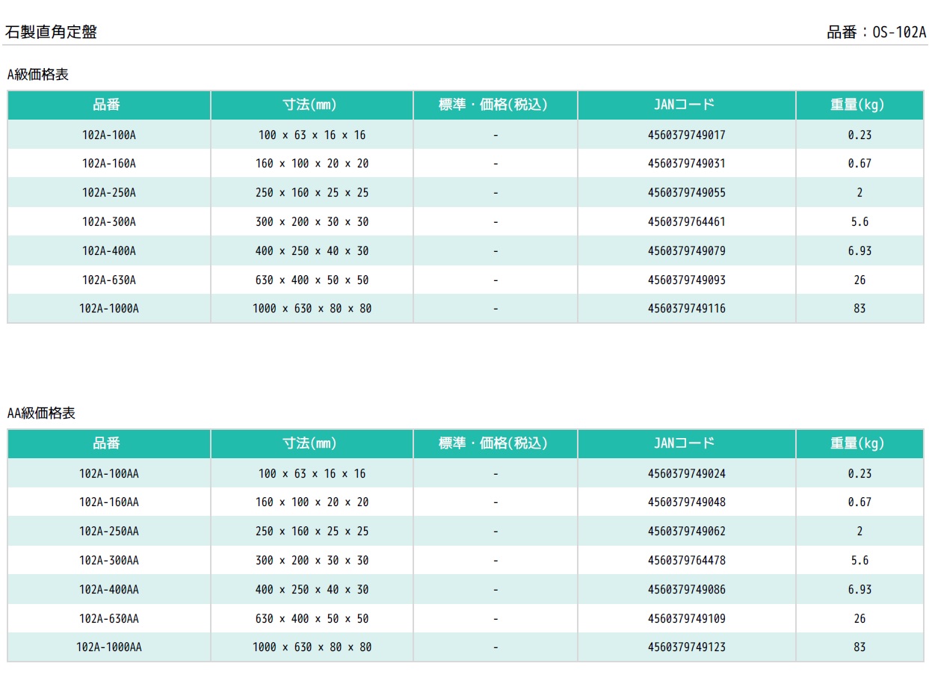Screen dimensions: 929x684
Task: Click the 品番 header in the A級 table
Action: point(109,105)
